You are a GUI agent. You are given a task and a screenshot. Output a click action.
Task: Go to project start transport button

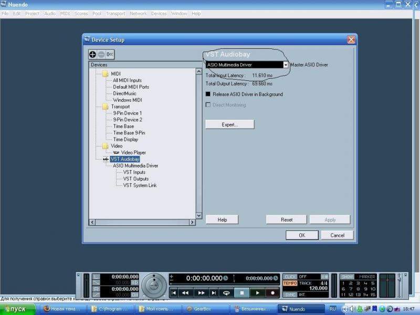[x=173, y=292]
